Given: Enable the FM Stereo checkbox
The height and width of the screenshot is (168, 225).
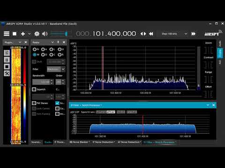Looking at the screenshot, I should [34, 103].
